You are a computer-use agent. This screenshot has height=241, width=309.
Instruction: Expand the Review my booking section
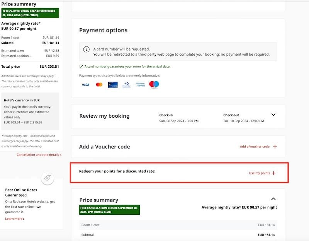(x=273, y=115)
